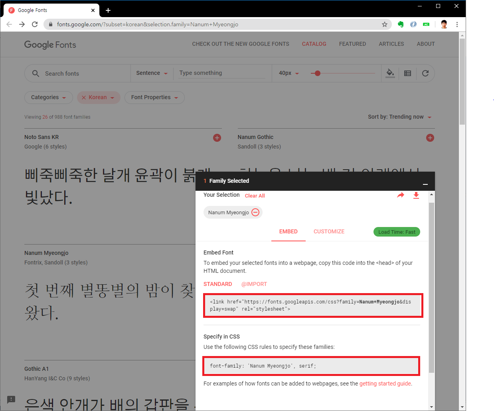Viewport: 494px width, 411px height.
Task: Expand the Korean language dropdown arrow
Action: (x=113, y=98)
